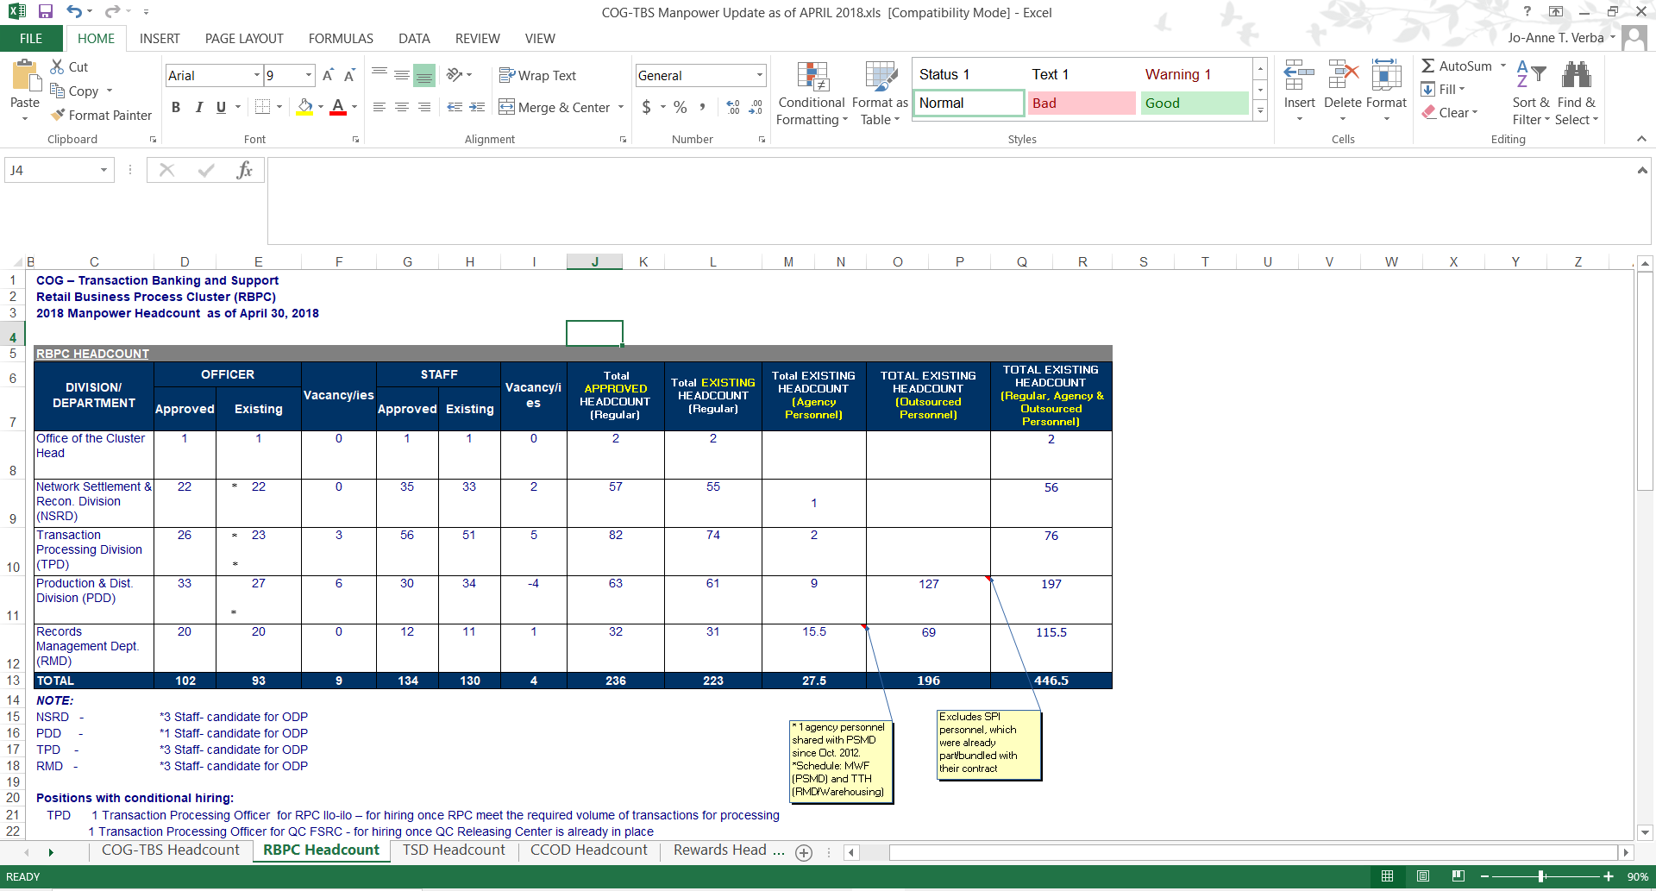Apply the Good cell style
This screenshot has height=891, width=1656.
coord(1194,103)
